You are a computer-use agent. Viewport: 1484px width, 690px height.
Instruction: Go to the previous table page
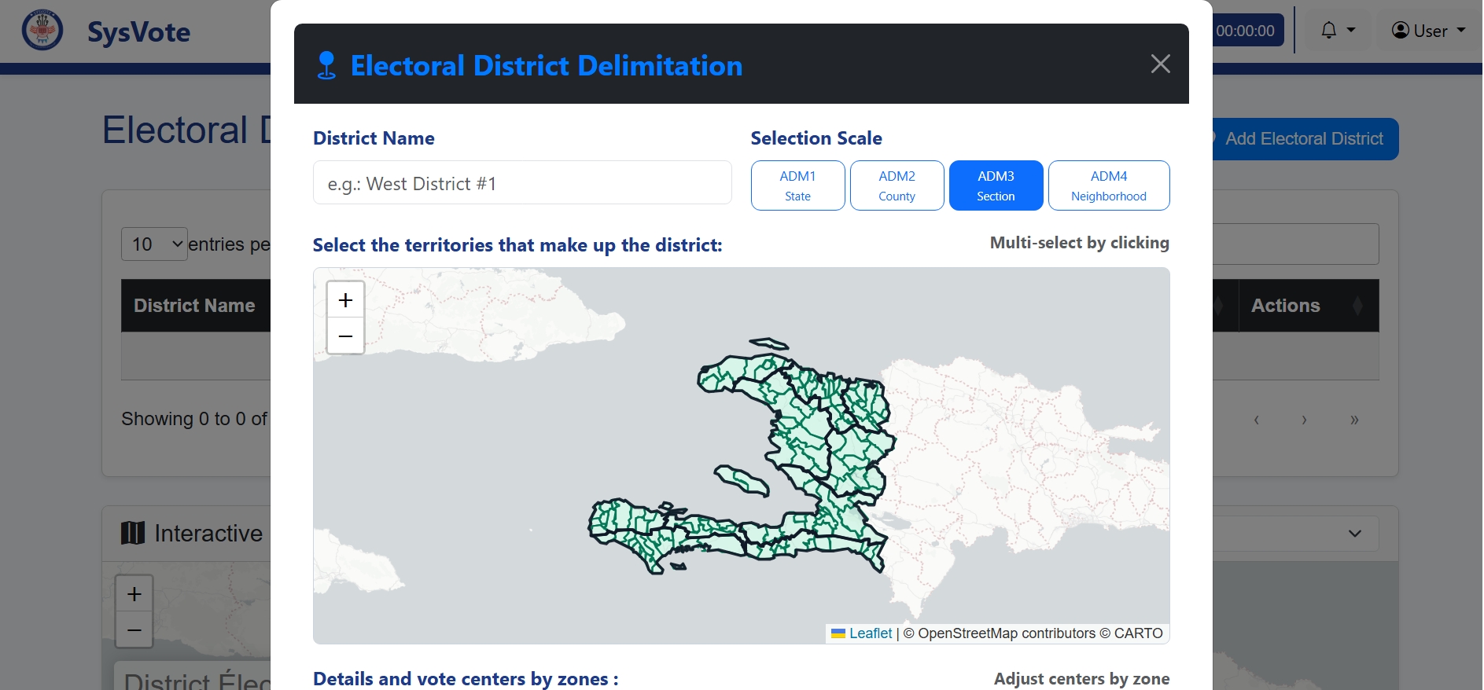pyautogui.click(x=1257, y=420)
